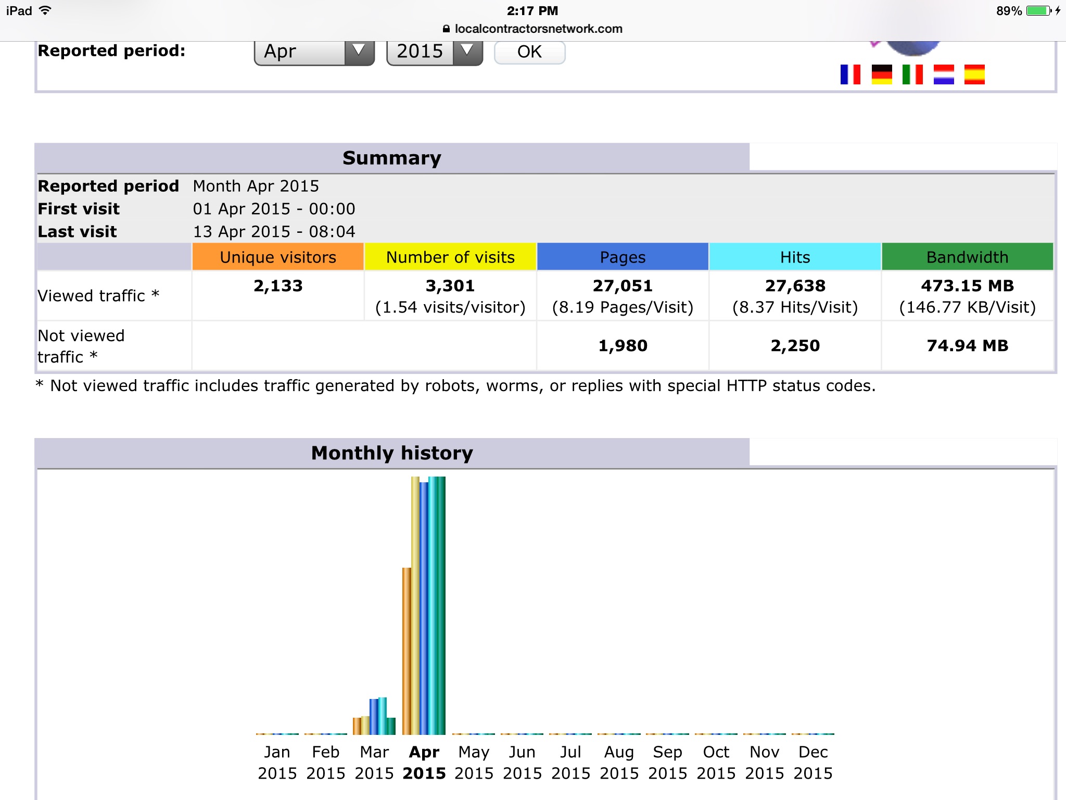Click the Spanish flag language icon
Image resolution: width=1066 pixels, height=800 pixels.
(974, 74)
